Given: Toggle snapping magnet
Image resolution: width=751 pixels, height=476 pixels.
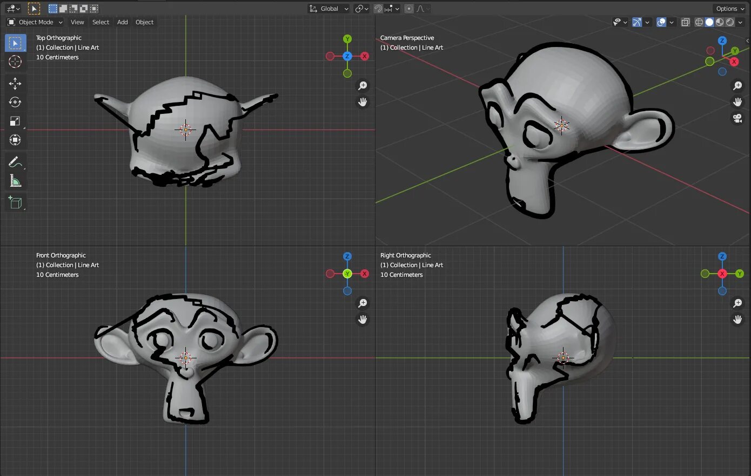Looking at the screenshot, I should coord(378,9).
